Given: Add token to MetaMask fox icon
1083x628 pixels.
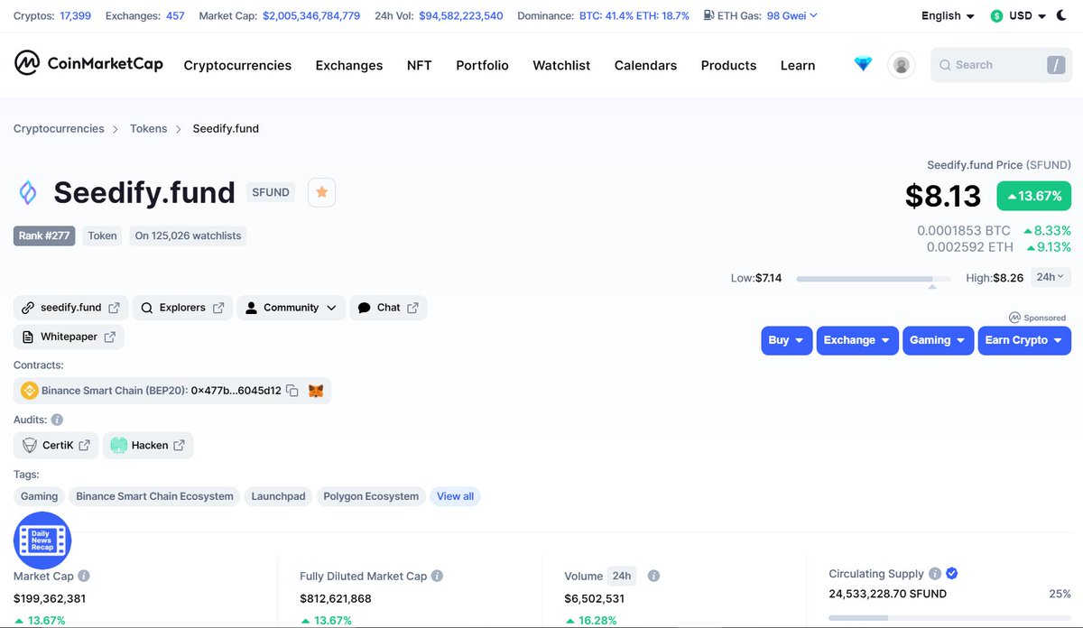Looking at the screenshot, I should (x=316, y=391).
